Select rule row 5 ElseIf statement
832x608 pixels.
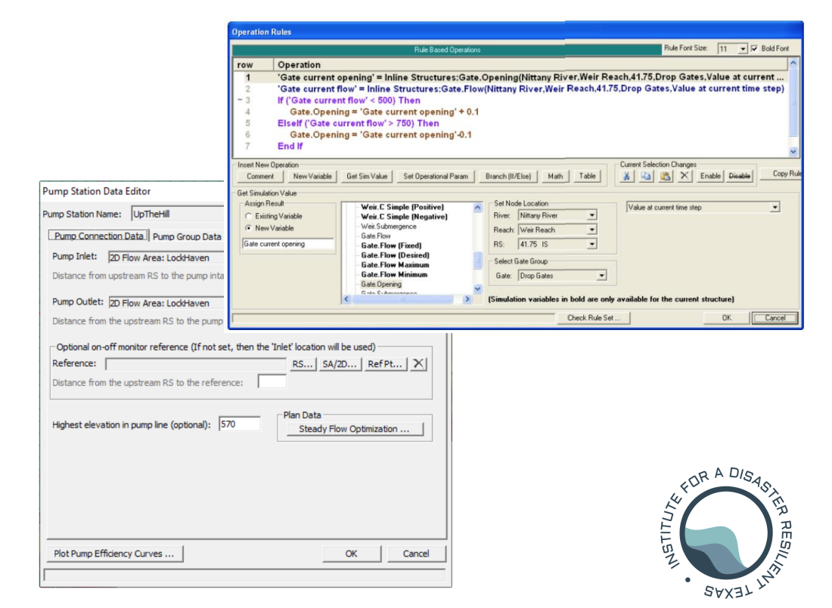(x=359, y=123)
